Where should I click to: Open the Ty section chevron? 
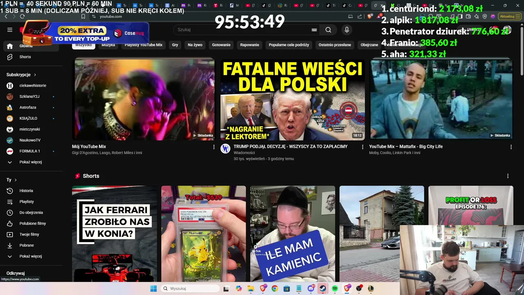(16, 180)
